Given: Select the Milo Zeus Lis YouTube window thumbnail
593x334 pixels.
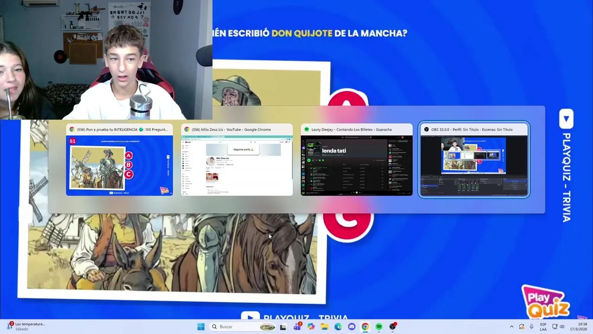Looking at the screenshot, I should tap(237, 160).
